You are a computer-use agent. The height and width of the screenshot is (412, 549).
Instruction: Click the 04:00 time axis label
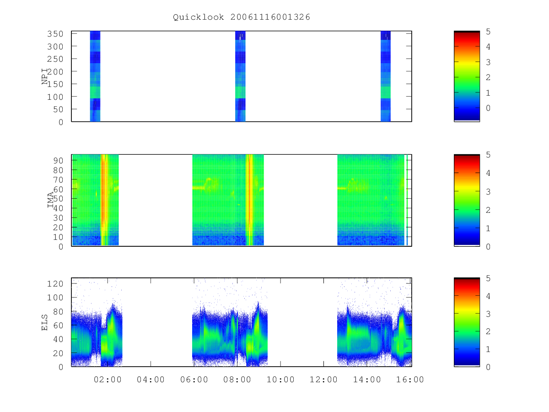coord(151,379)
